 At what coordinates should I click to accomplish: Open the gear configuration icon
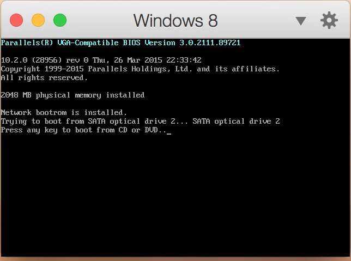click(329, 20)
